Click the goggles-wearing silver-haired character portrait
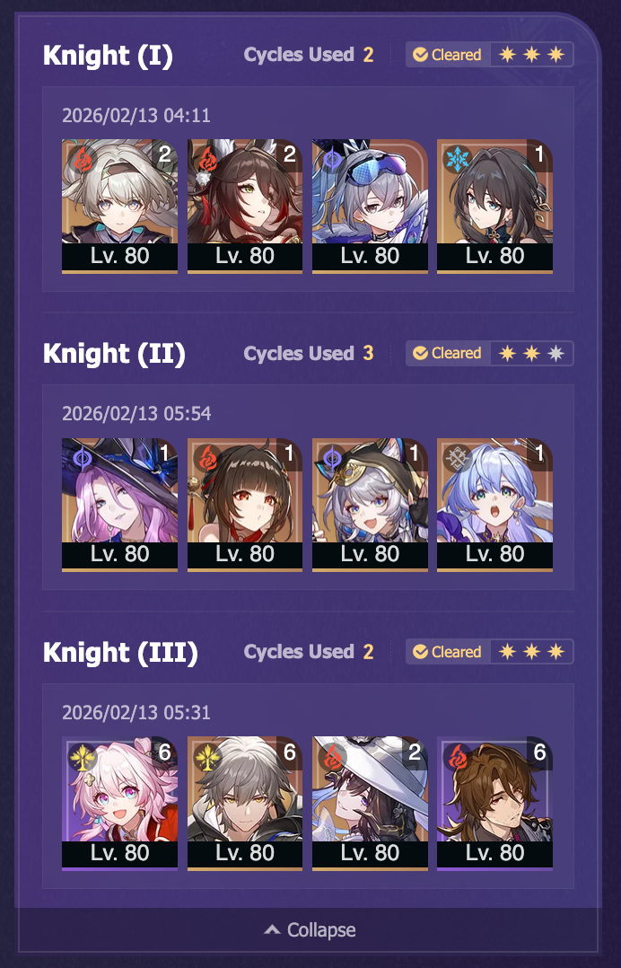Screen dimensions: 621x968 [370, 206]
